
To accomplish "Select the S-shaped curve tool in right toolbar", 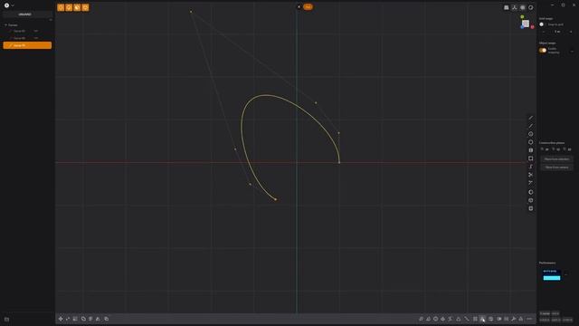I will (x=531, y=167).
